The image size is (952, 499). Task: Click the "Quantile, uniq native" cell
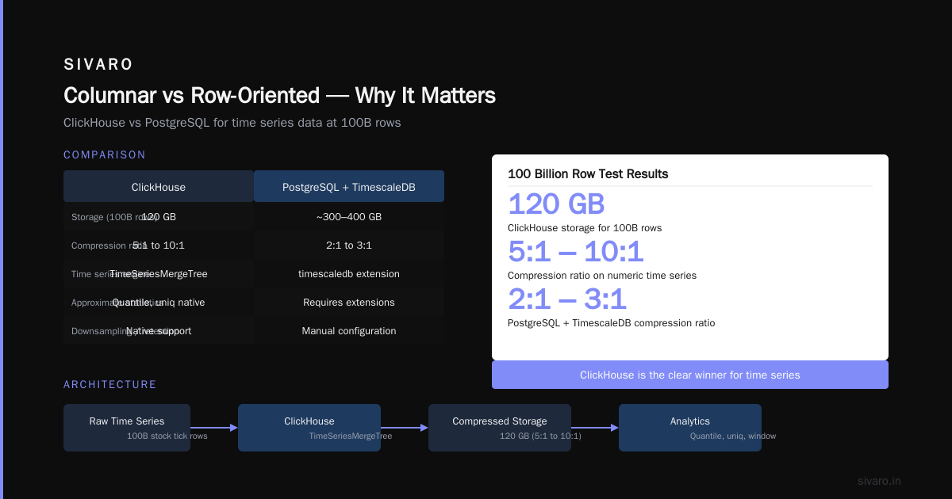159,303
